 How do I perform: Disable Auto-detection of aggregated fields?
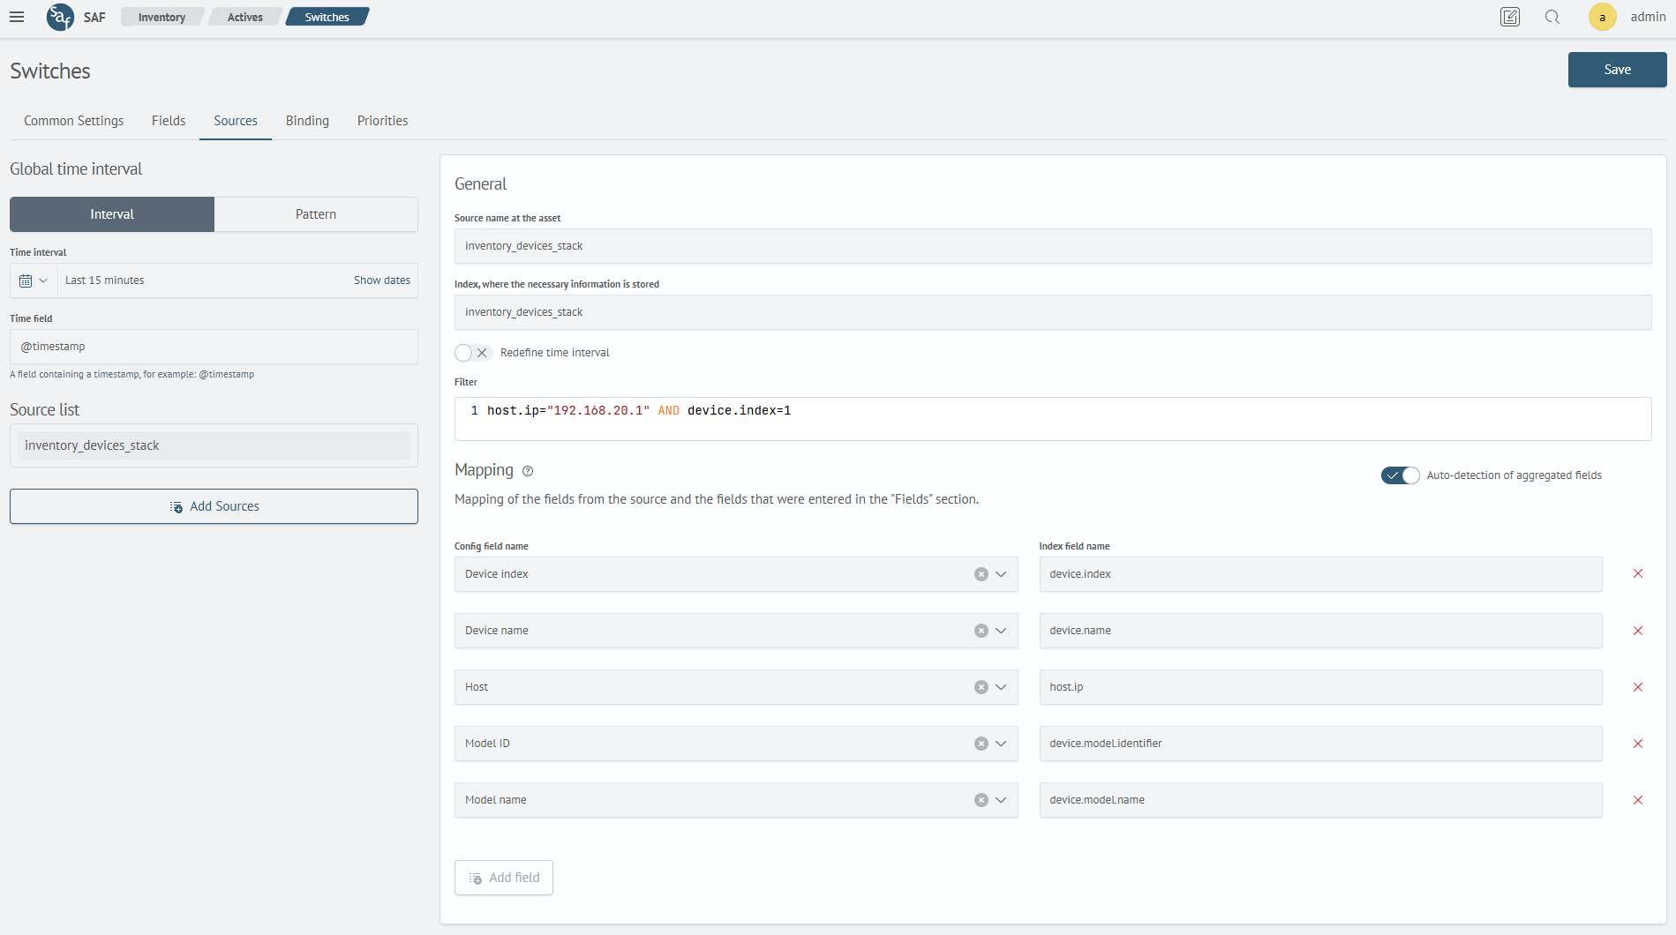pos(1401,475)
